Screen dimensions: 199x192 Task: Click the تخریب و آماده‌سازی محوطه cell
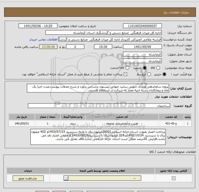click(122, 123)
